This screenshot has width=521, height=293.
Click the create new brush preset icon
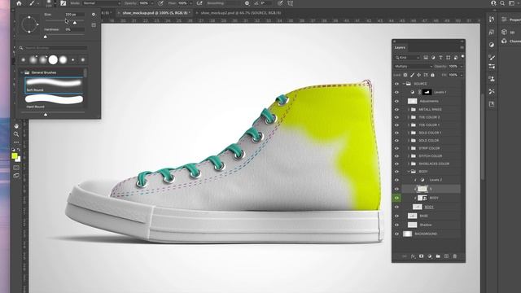click(x=94, y=25)
